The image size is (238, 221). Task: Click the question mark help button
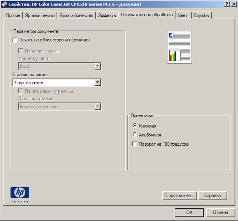pos(226,4)
